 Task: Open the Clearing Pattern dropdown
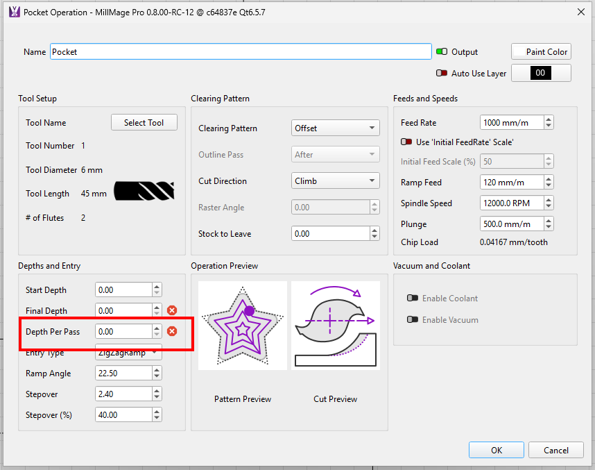click(335, 128)
